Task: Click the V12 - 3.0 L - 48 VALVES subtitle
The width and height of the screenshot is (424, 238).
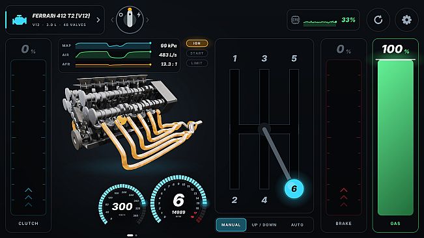Action: point(59,25)
